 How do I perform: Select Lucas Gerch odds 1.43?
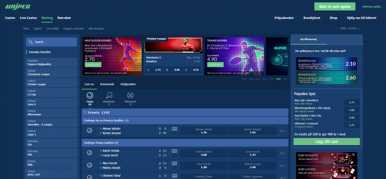(x=253, y=153)
